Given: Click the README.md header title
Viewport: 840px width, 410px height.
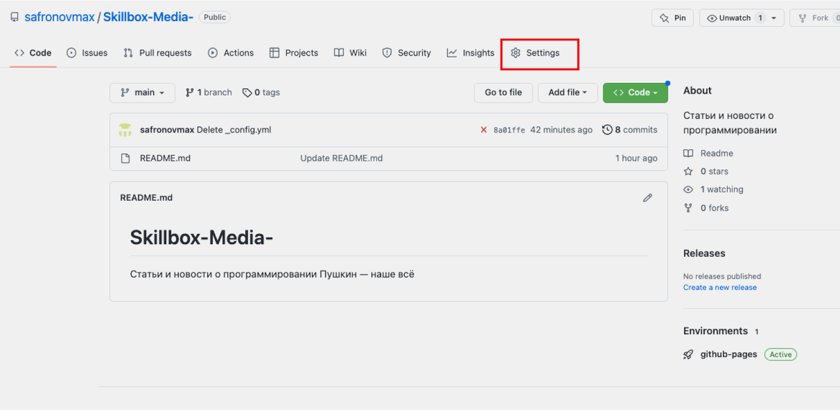Looking at the screenshot, I should 146,197.
